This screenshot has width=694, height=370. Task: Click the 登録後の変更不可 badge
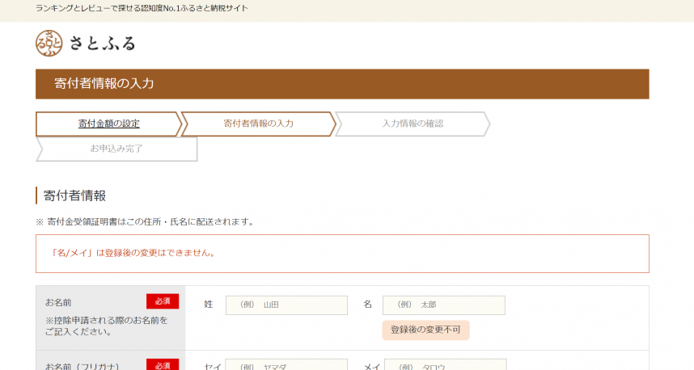tap(425, 330)
